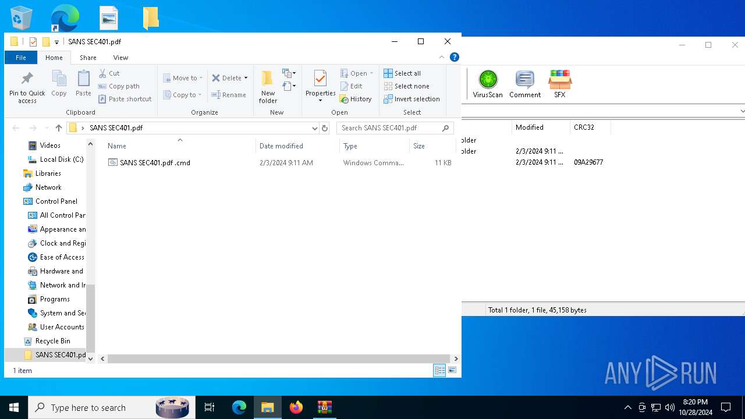Open the Move to dropdown
The height and width of the screenshot is (419, 745).
[x=183, y=78]
